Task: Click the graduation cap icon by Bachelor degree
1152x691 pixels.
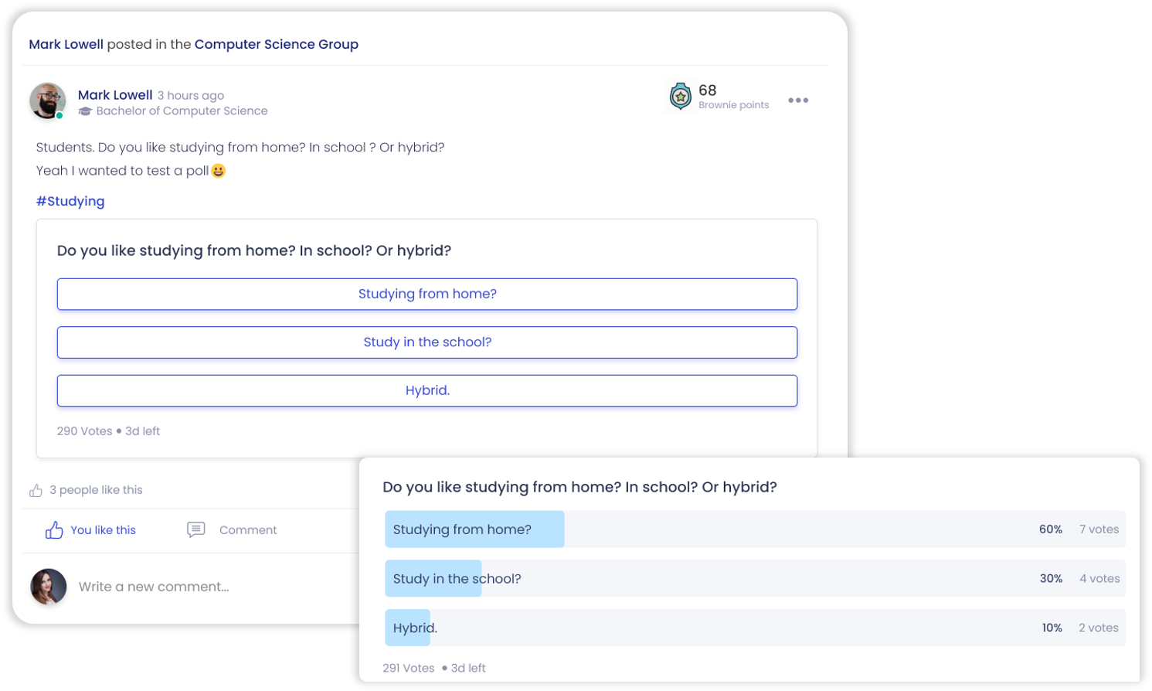Action: pyautogui.click(x=85, y=111)
